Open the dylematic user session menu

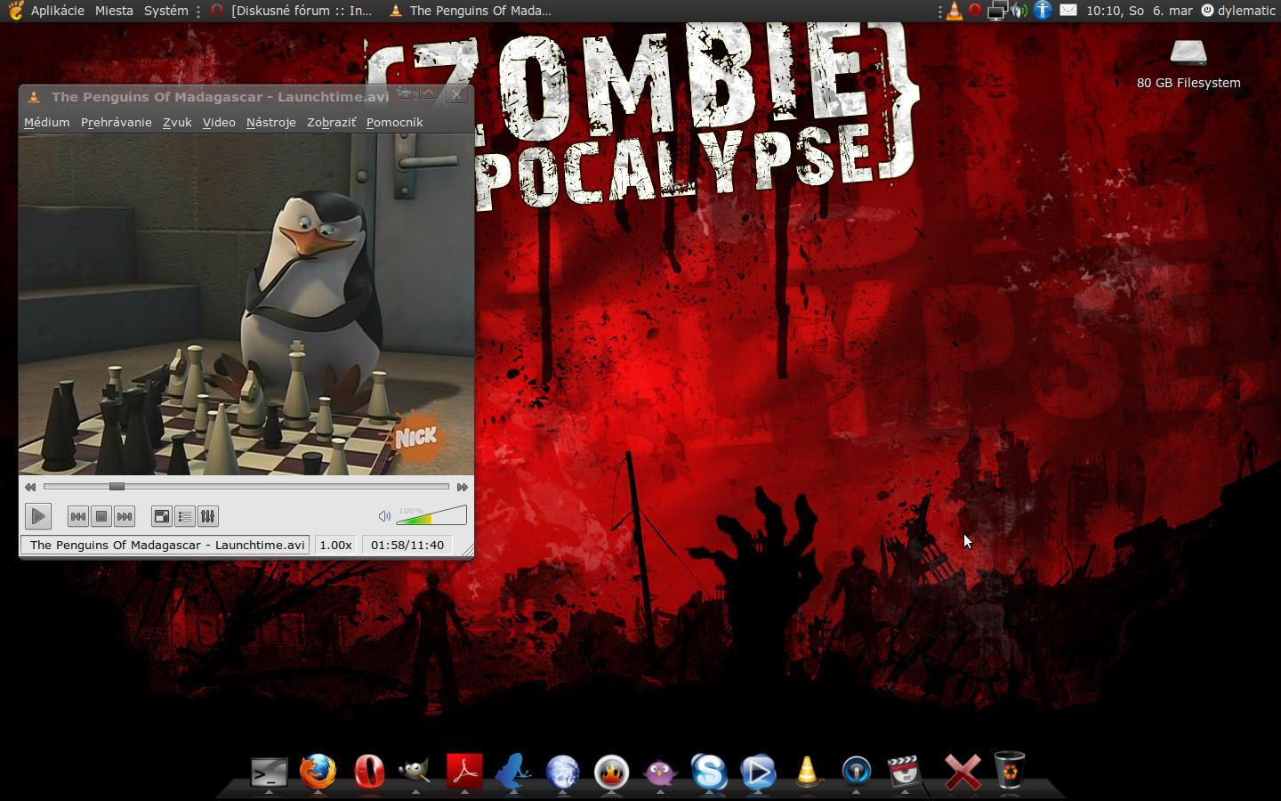(1238, 11)
